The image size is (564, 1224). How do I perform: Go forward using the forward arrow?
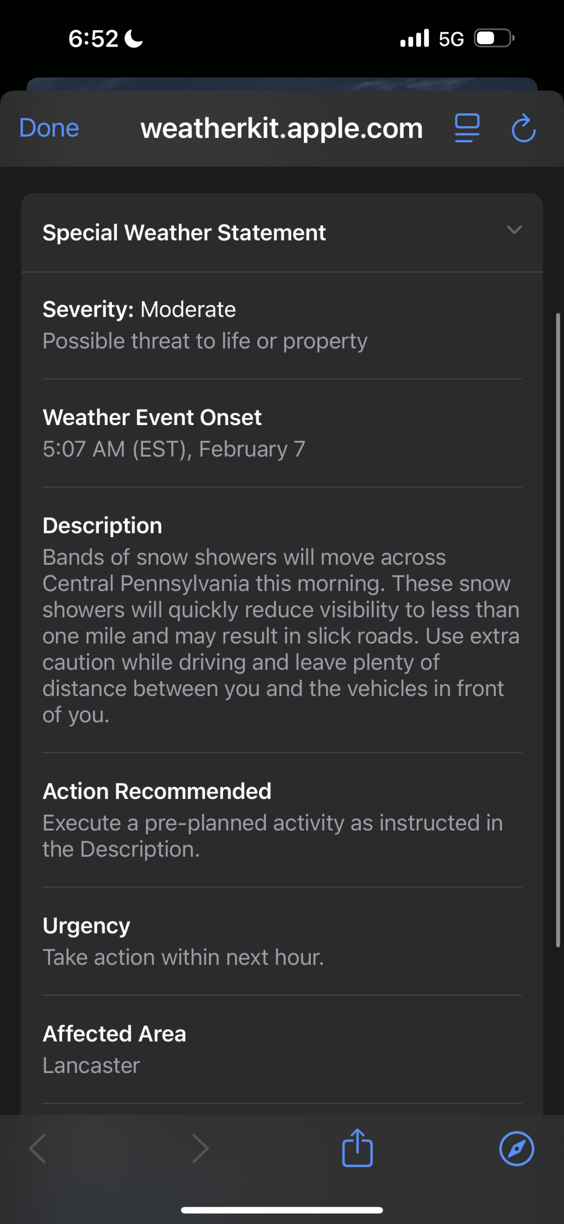200,1149
